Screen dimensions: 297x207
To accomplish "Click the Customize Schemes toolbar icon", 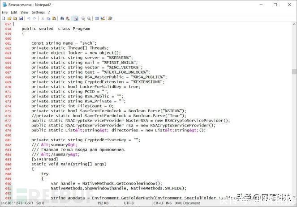I will click(103, 18).
